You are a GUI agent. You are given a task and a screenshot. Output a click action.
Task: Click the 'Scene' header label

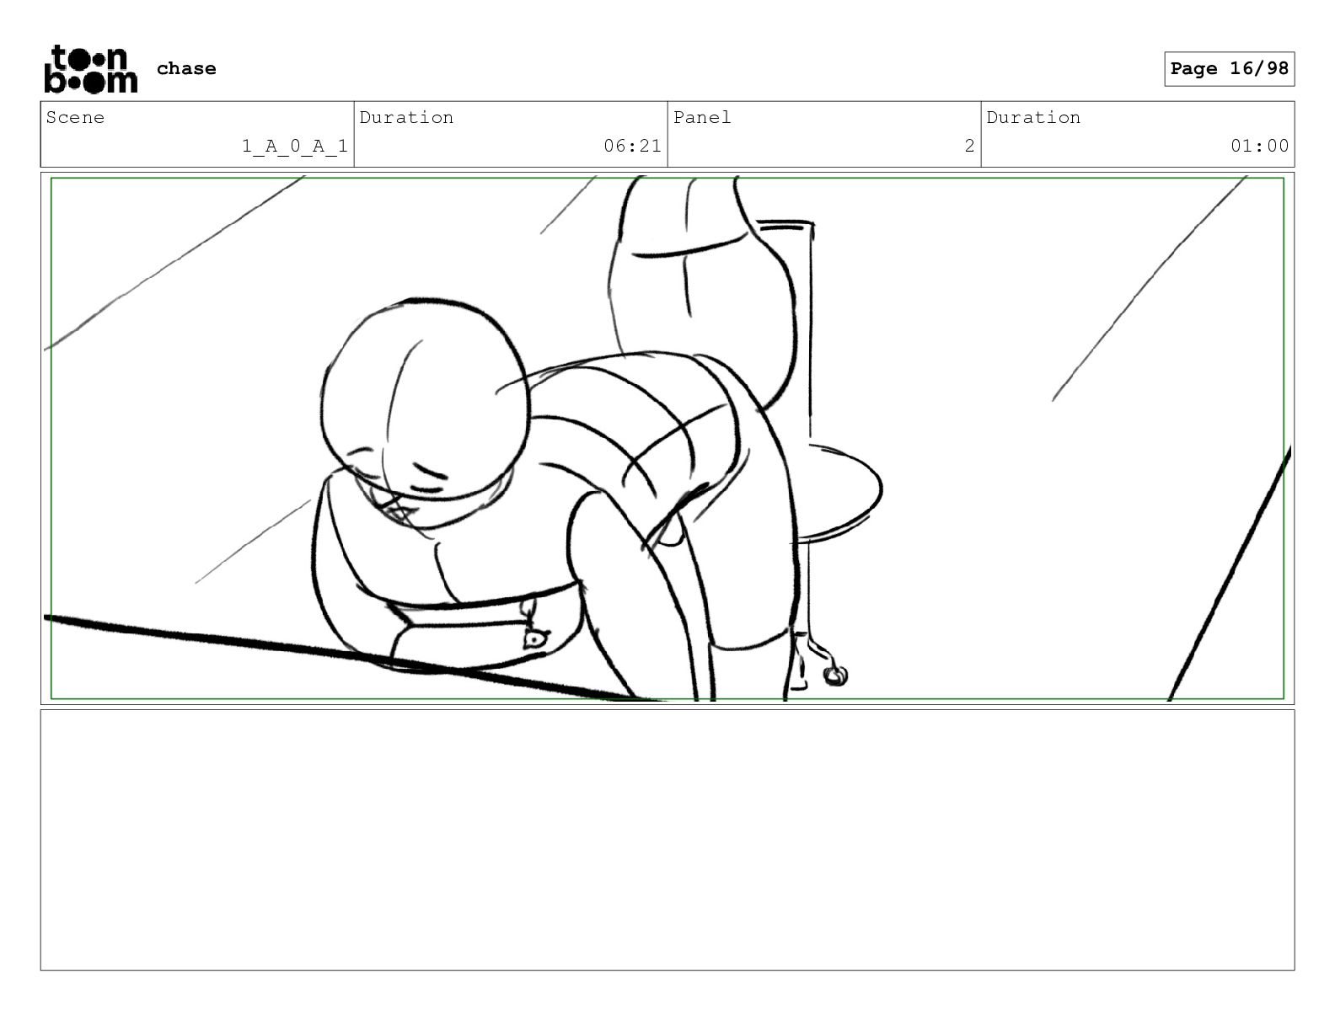coord(76,118)
